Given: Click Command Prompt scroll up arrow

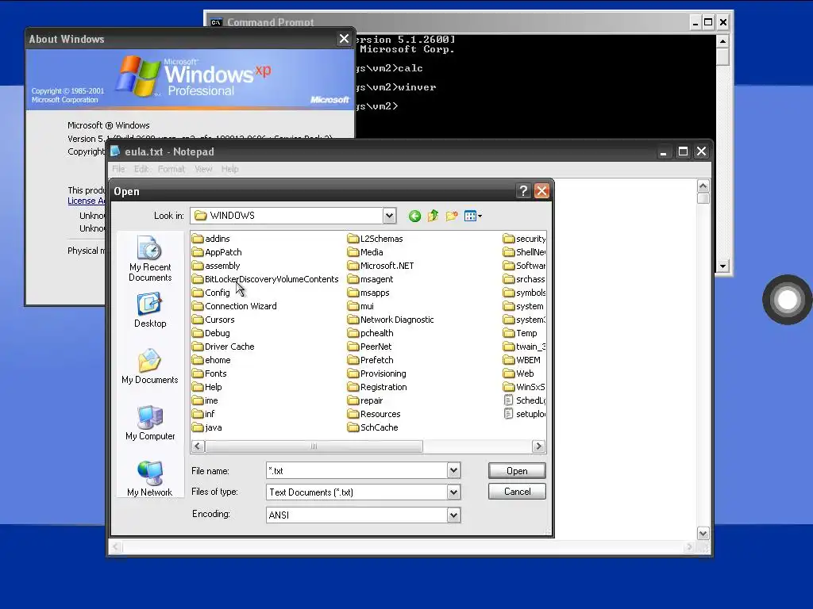Looking at the screenshot, I should point(722,40).
